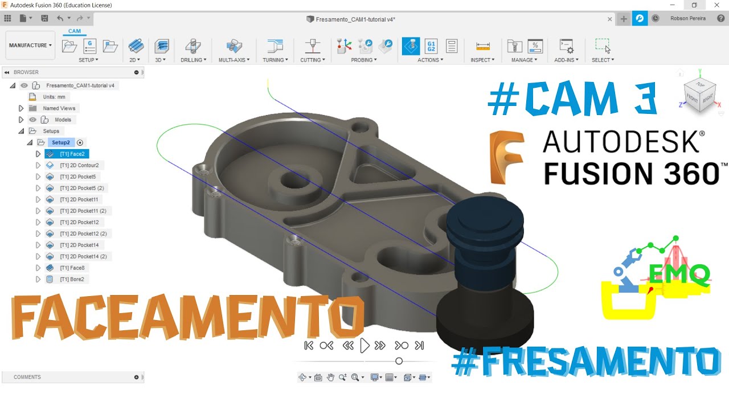Open the Setup Sheet icon in Actions
Viewport: 729px width, 410px height.
452,46
